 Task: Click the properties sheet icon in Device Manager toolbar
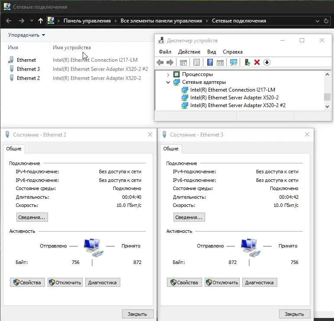[196, 62]
